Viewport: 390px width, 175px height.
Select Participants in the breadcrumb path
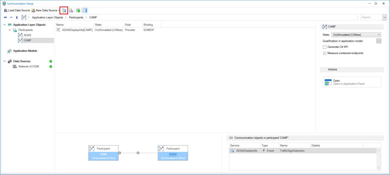point(76,17)
